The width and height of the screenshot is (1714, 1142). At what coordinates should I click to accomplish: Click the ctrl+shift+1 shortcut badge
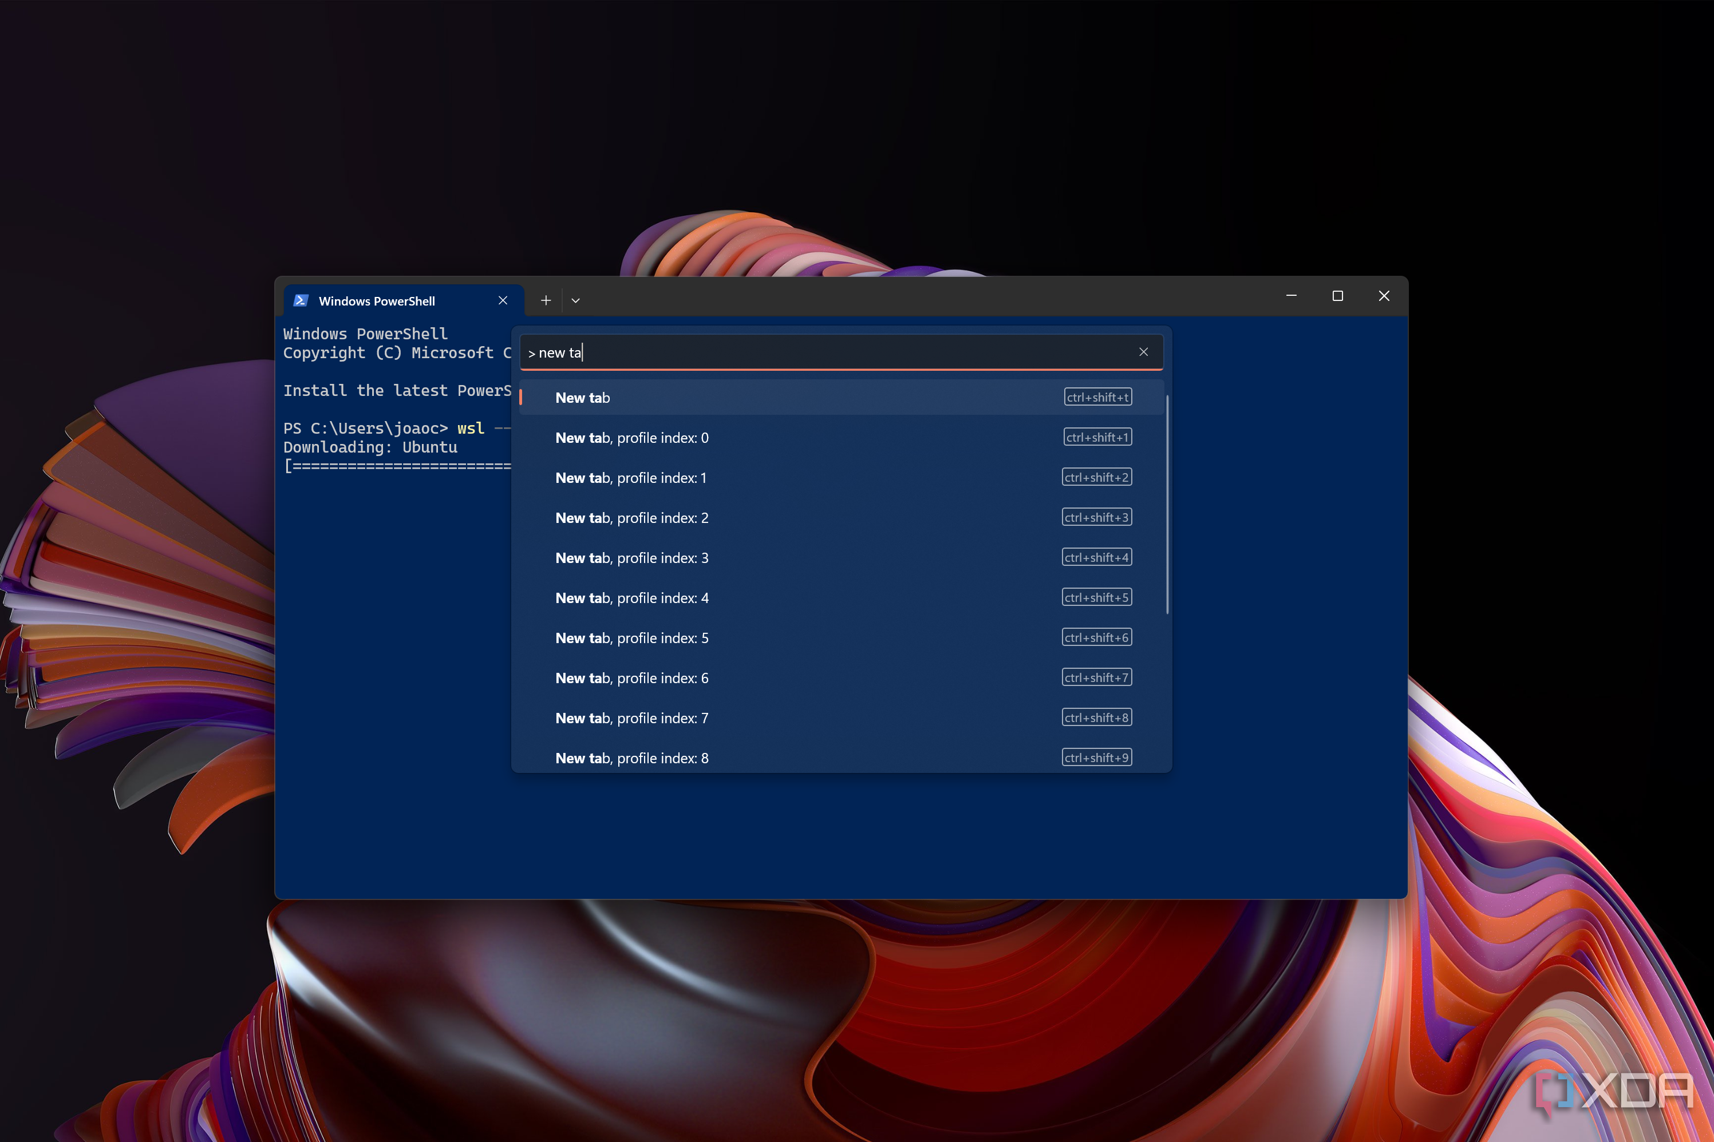tap(1097, 437)
